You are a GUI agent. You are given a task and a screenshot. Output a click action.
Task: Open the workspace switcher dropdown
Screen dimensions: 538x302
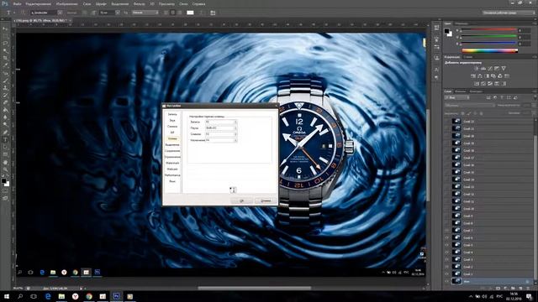[x=508, y=13]
